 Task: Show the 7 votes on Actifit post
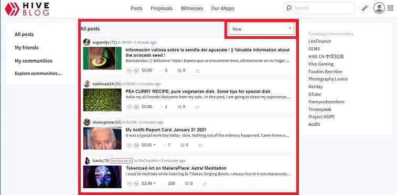(167, 145)
